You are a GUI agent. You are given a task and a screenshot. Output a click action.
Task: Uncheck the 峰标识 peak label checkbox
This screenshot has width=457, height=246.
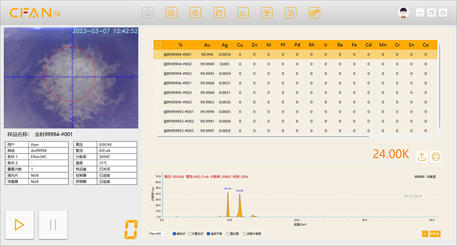174,234
